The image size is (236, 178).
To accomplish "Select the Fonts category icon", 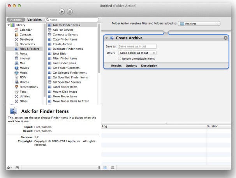I will [16, 54].
